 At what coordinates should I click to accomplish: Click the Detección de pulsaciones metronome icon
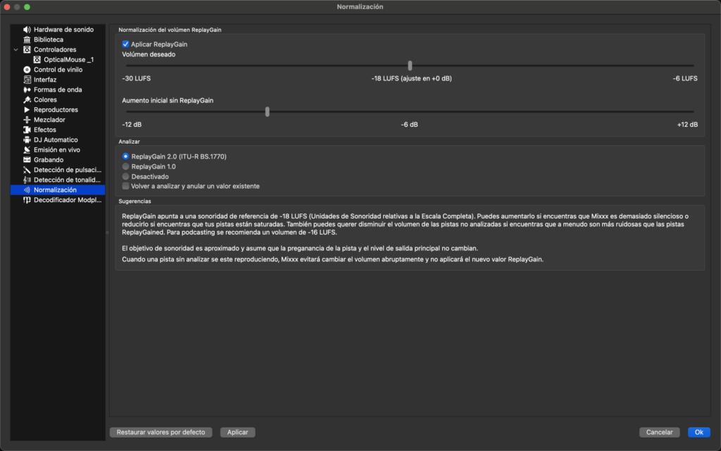(x=27, y=170)
